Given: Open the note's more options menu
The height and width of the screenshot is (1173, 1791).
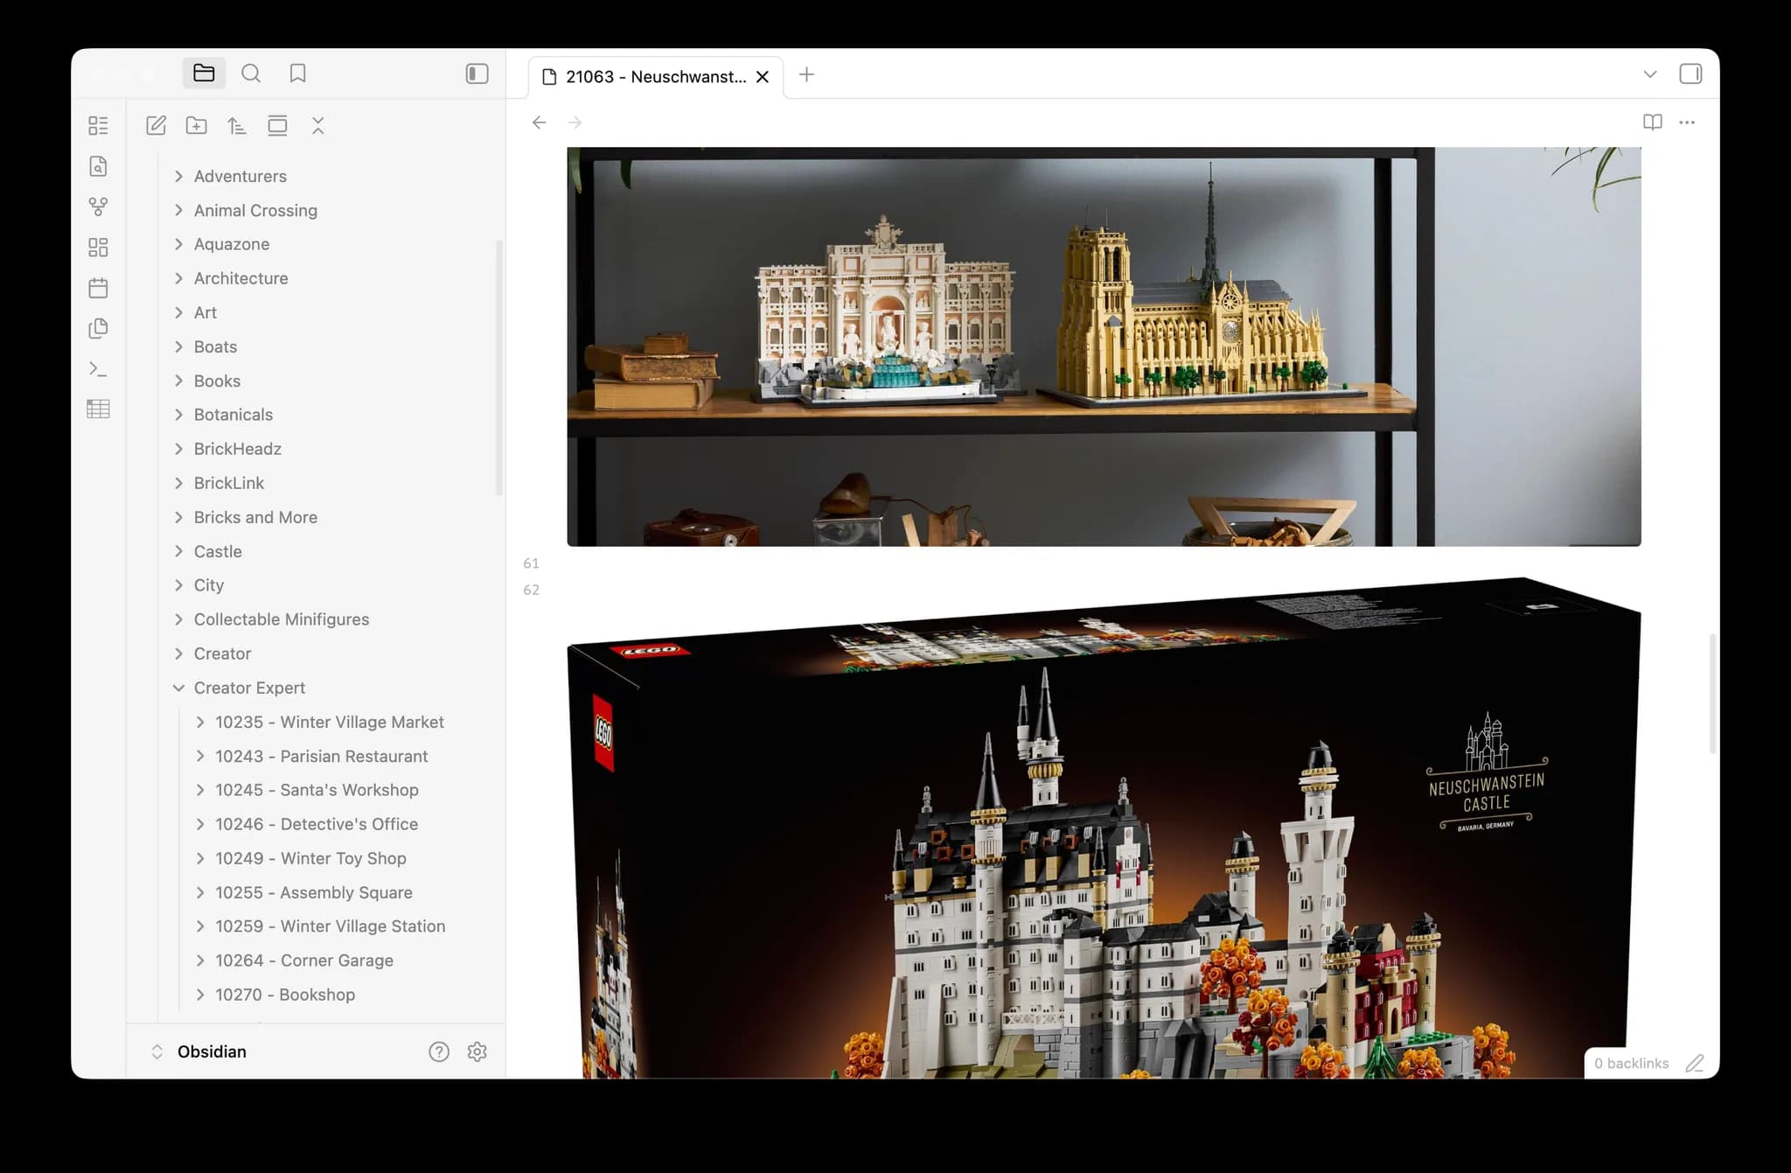Looking at the screenshot, I should [x=1687, y=122].
